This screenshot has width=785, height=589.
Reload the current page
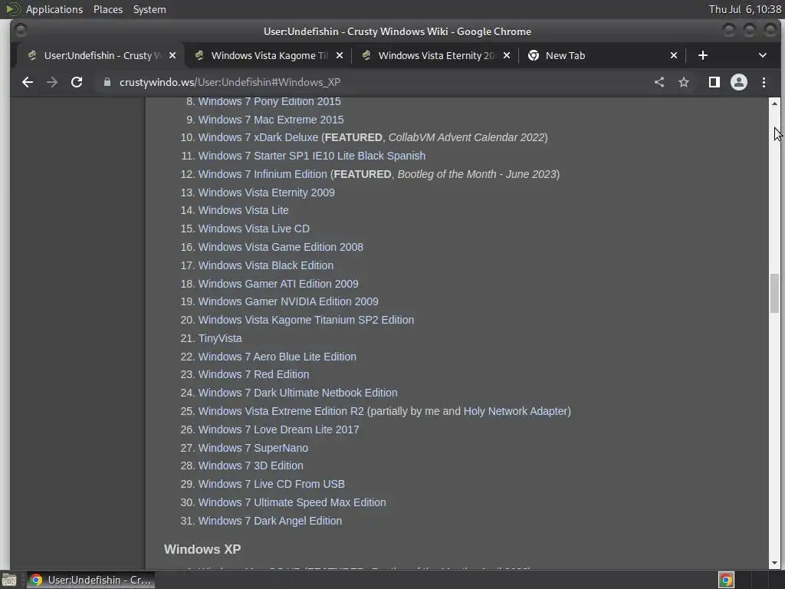77,82
